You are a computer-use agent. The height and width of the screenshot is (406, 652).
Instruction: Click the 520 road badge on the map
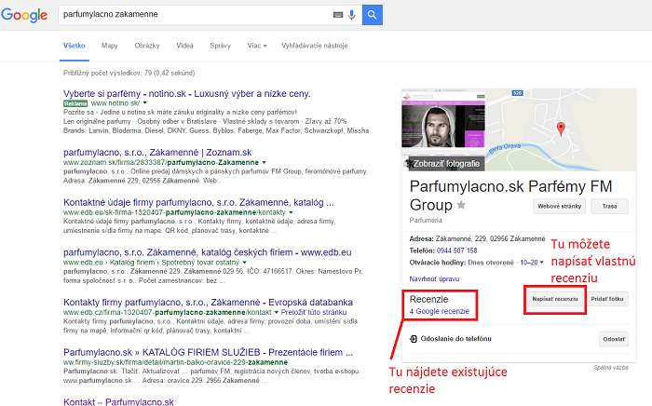[x=517, y=93]
